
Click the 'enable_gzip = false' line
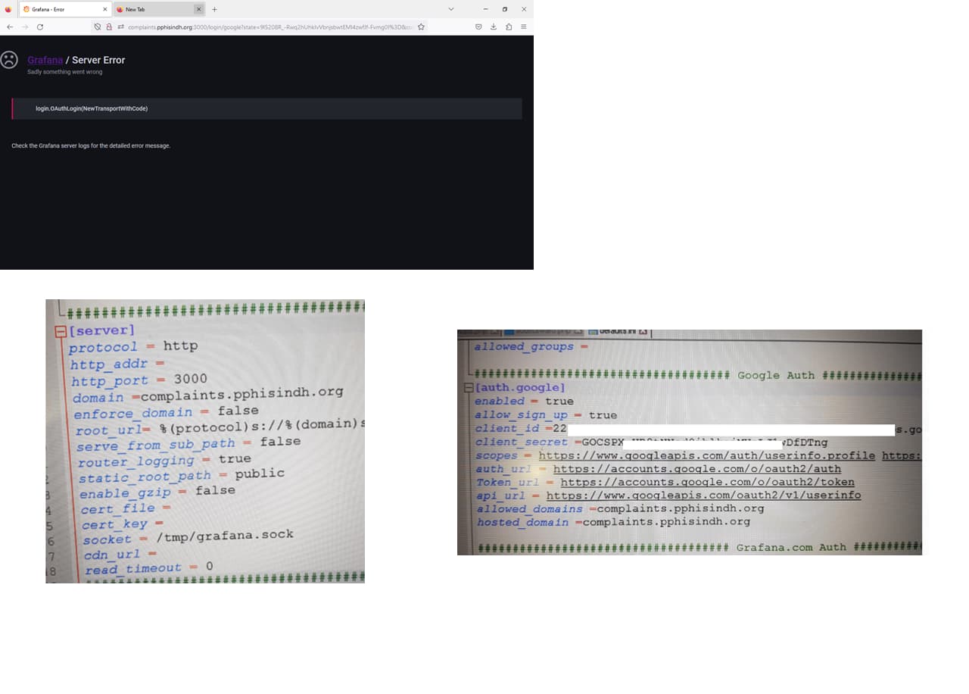click(157, 492)
